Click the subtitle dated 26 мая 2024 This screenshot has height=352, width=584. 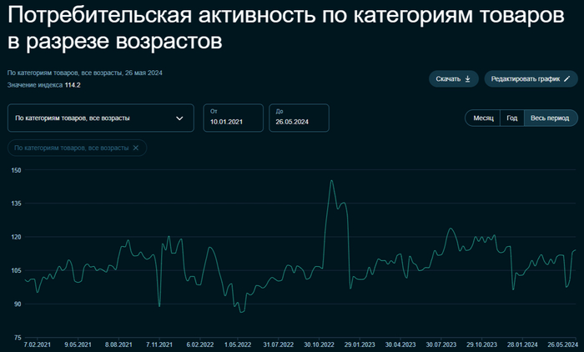(84, 73)
